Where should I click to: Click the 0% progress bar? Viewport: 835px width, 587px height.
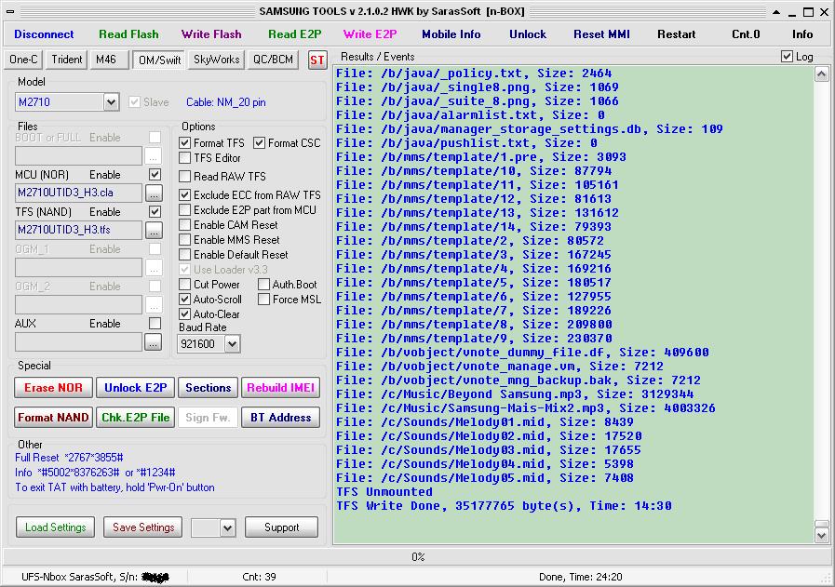(x=417, y=556)
